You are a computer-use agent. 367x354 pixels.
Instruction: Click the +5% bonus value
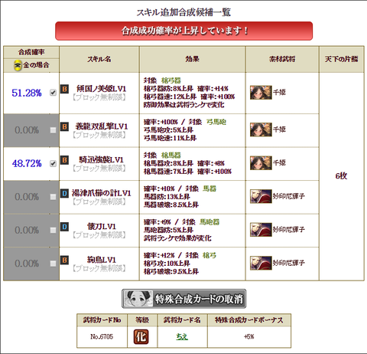pos(249,336)
